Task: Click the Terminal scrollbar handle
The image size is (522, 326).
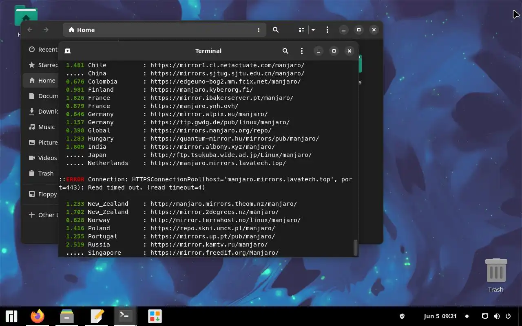Action: click(x=355, y=247)
